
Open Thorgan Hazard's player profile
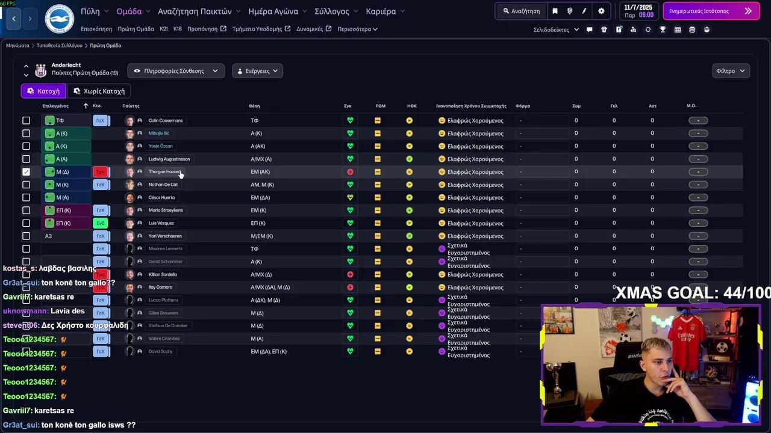pyautogui.click(x=164, y=172)
